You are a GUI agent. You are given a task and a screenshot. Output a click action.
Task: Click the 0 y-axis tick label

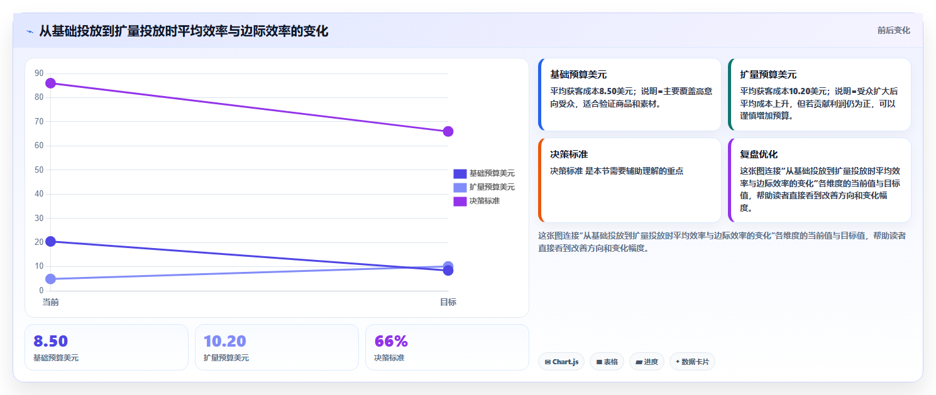tap(41, 290)
